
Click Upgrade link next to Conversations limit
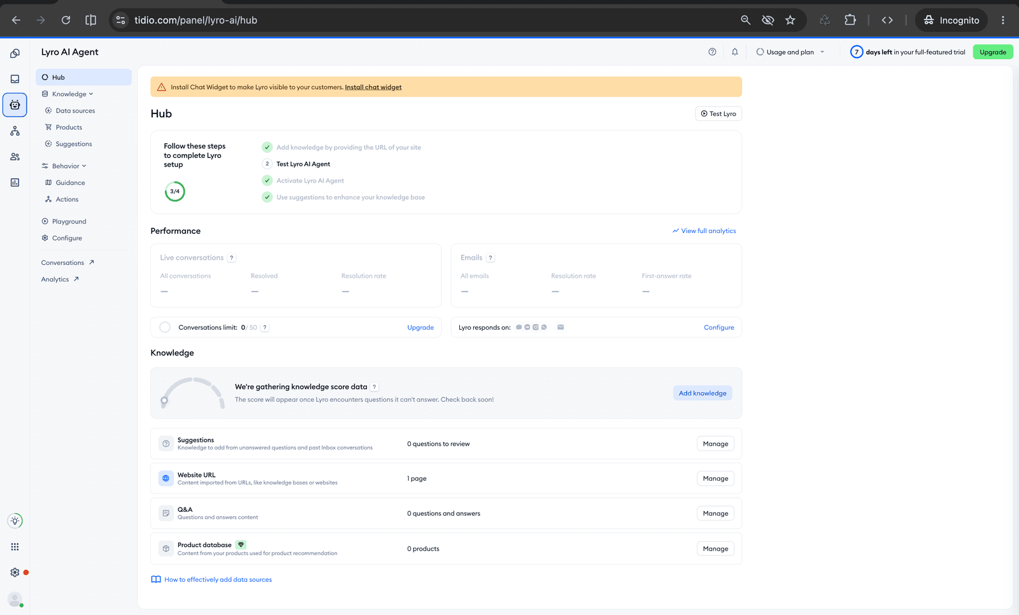pos(420,327)
